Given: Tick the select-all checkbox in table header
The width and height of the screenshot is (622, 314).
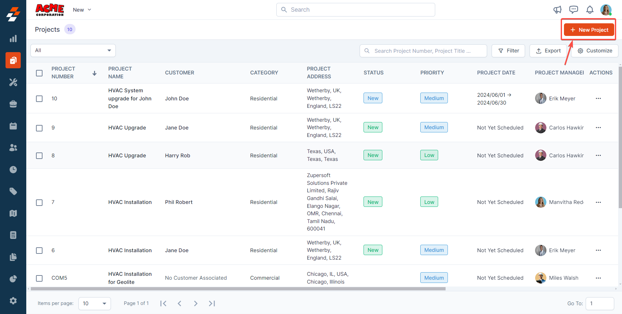Looking at the screenshot, I should [39, 73].
